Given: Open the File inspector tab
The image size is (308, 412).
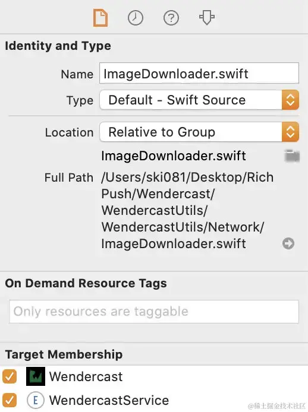Looking at the screenshot, I should pyautogui.click(x=100, y=18).
